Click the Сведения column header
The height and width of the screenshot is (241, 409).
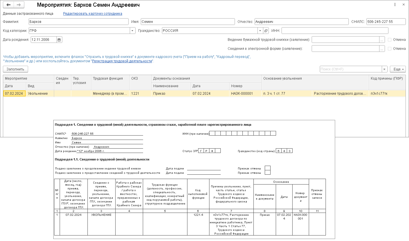[x=63, y=82]
